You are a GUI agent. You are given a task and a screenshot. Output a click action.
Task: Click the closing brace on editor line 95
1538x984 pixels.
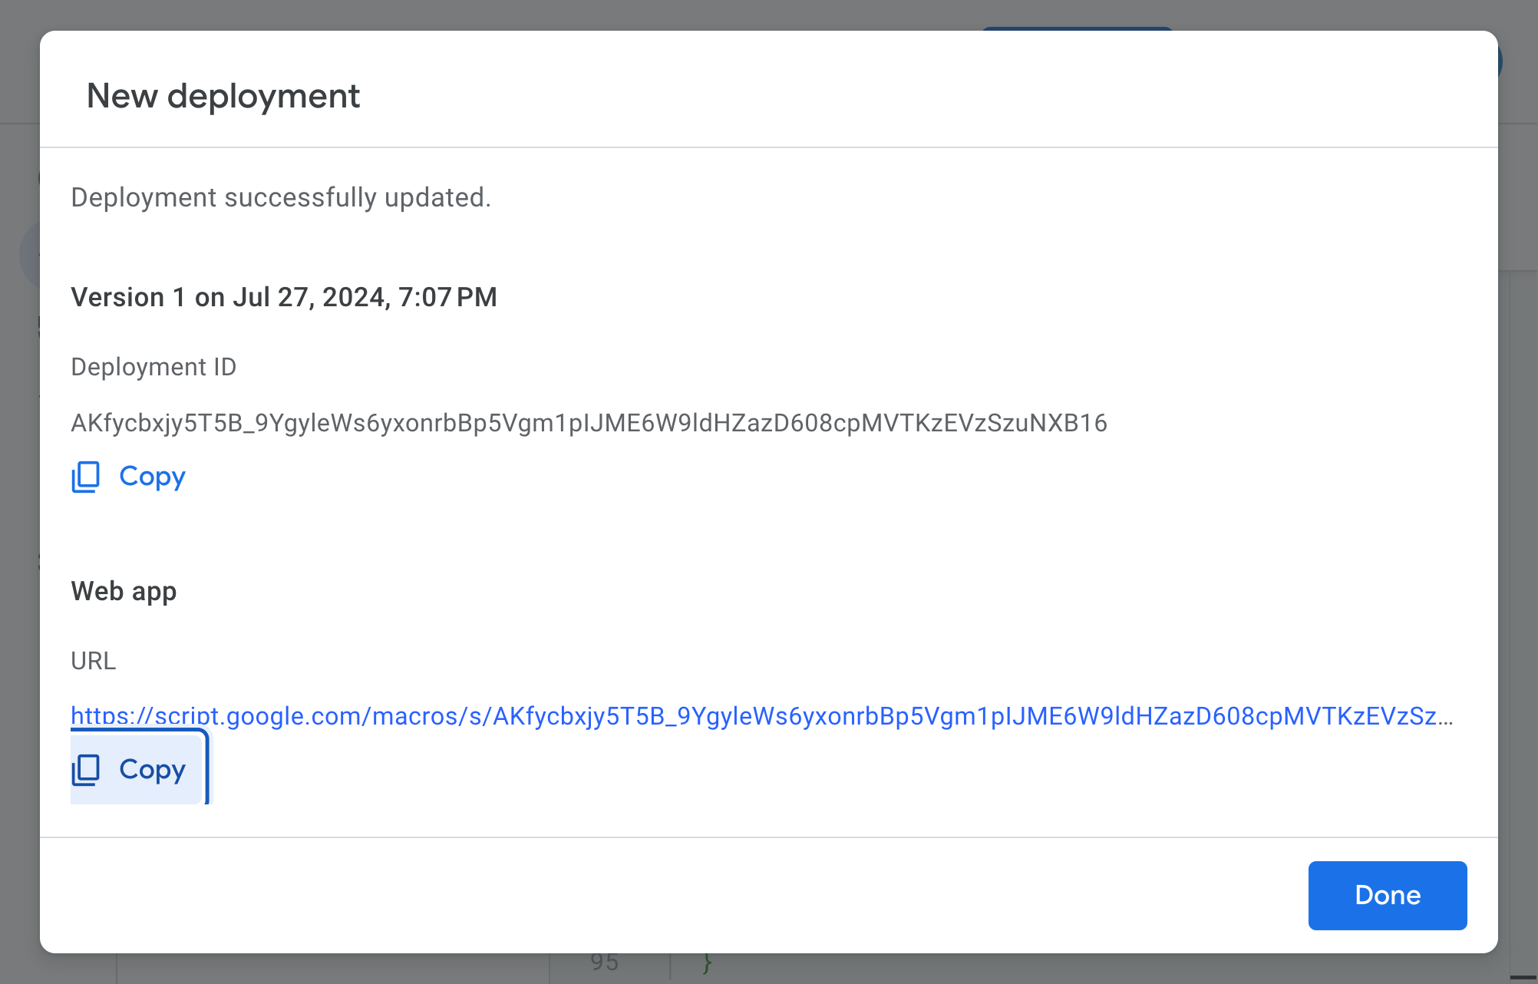pos(707,963)
